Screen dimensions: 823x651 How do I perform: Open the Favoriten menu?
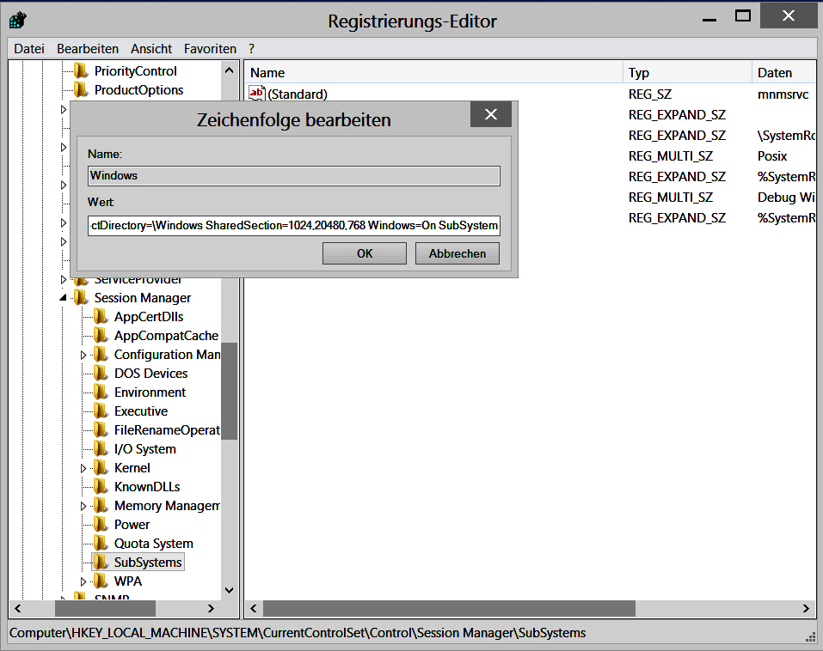click(x=210, y=49)
